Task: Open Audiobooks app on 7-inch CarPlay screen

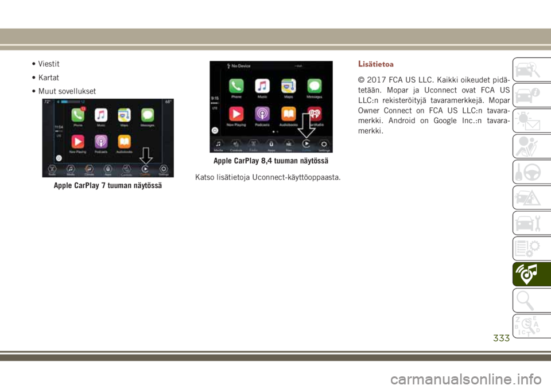Action: coord(124,142)
